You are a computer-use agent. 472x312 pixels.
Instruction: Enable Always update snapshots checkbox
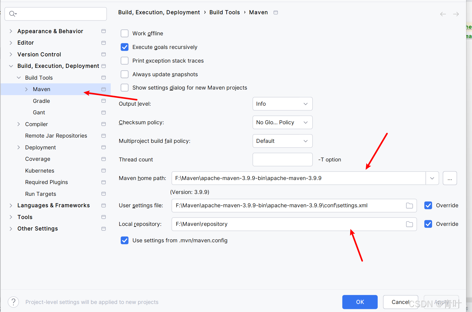coord(125,74)
